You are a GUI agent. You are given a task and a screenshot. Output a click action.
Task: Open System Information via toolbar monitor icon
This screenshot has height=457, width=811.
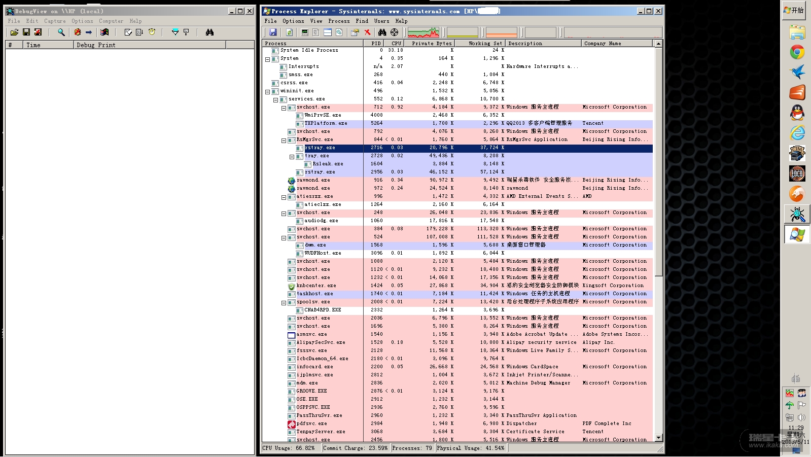[305, 32]
